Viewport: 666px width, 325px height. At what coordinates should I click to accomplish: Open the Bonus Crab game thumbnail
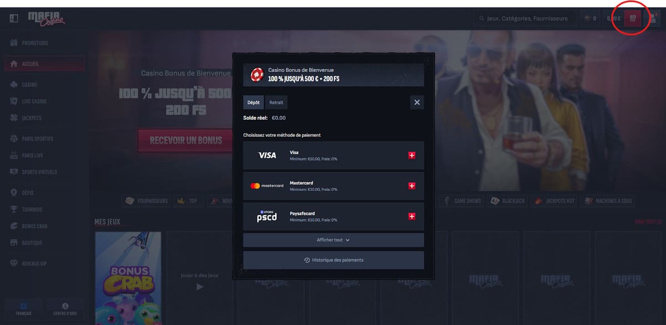tap(128, 278)
